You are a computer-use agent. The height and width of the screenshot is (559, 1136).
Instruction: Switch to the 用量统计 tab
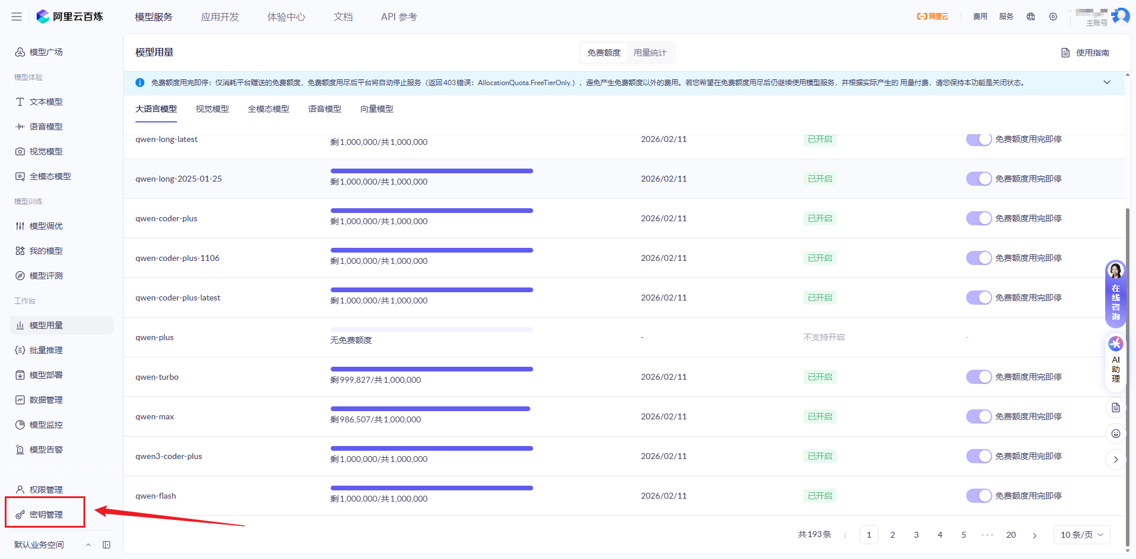point(650,53)
